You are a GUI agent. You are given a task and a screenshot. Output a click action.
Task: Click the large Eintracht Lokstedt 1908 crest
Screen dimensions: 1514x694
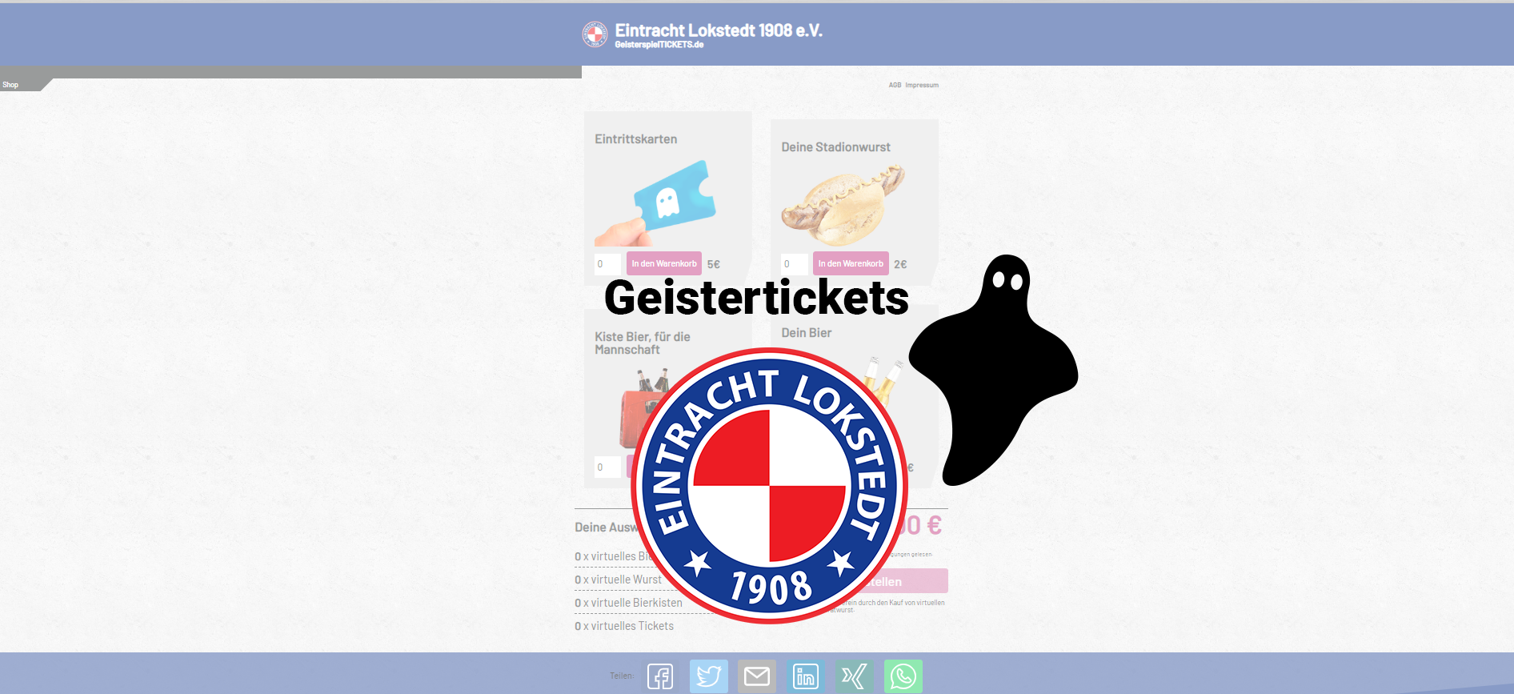tap(769, 486)
